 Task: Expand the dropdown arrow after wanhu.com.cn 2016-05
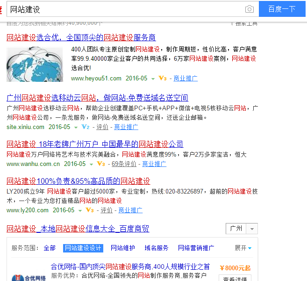[91, 164]
